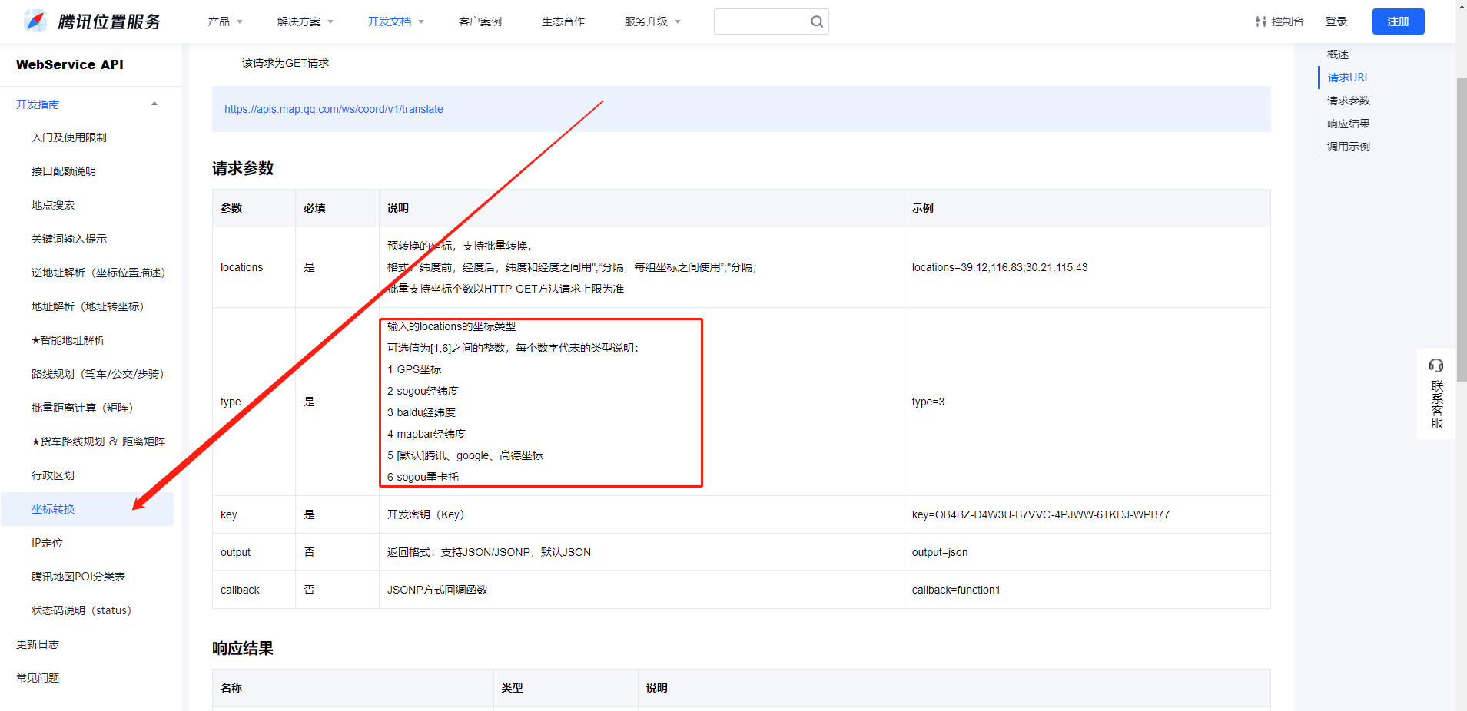Expand the 服务升级 dropdown menu
The height and width of the screenshot is (711, 1467).
[x=652, y=21]
